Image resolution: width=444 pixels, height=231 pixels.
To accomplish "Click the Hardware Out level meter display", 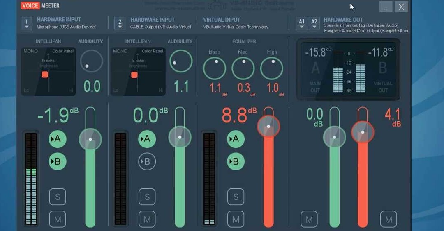I will (x=348, y=70).
